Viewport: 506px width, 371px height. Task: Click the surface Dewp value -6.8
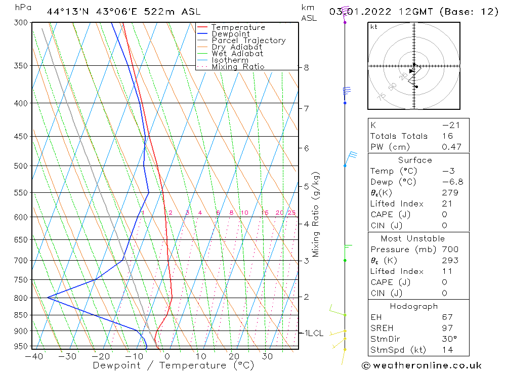(453, 182)
